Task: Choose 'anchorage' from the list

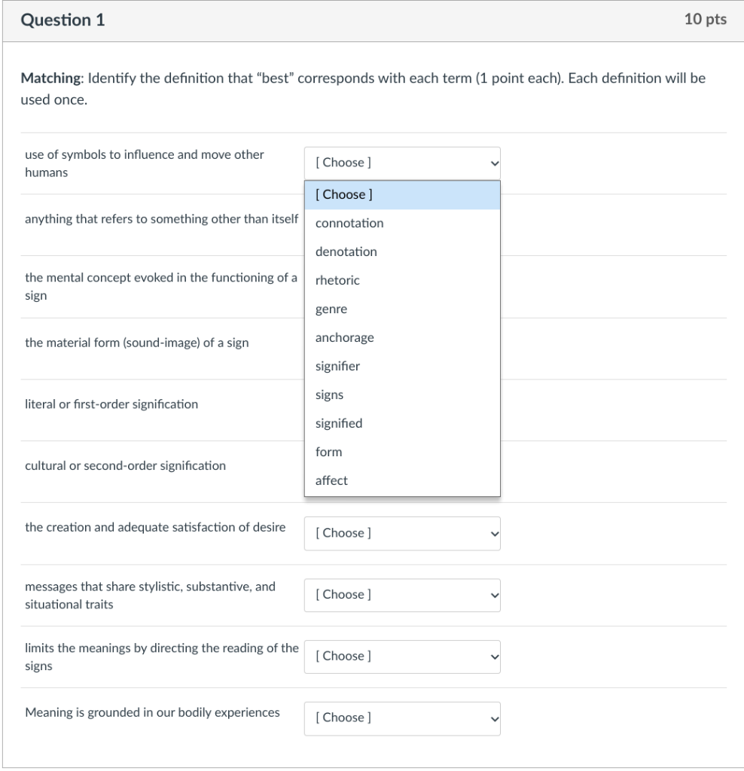Action: click(x=402, y=337)
